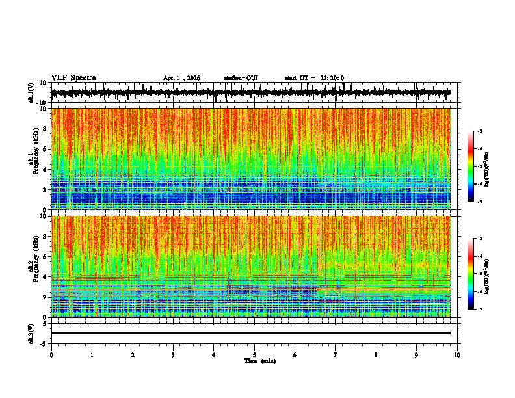This screenshot has width=515, height=398.
Task: Click time axis tick label "2"
Action: (133, 355)
